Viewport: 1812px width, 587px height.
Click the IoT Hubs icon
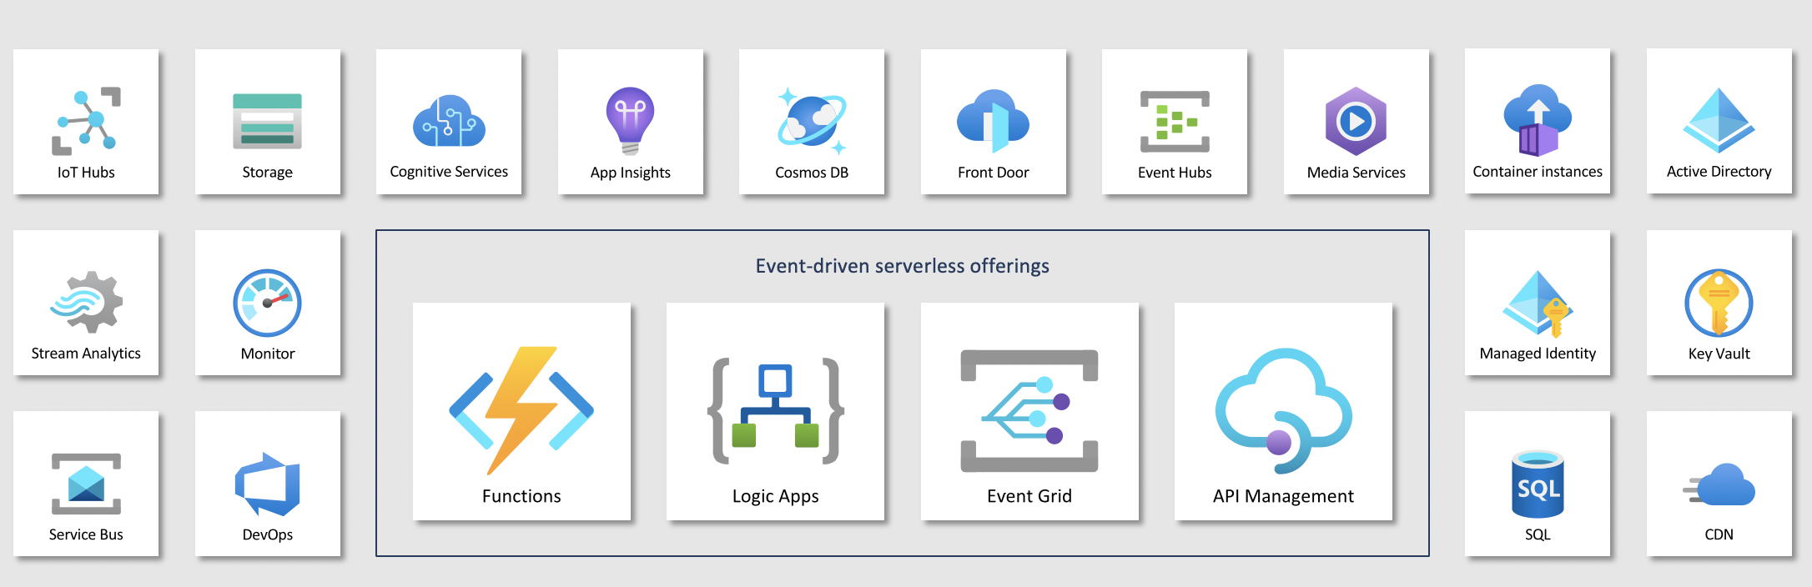(86, 122)
